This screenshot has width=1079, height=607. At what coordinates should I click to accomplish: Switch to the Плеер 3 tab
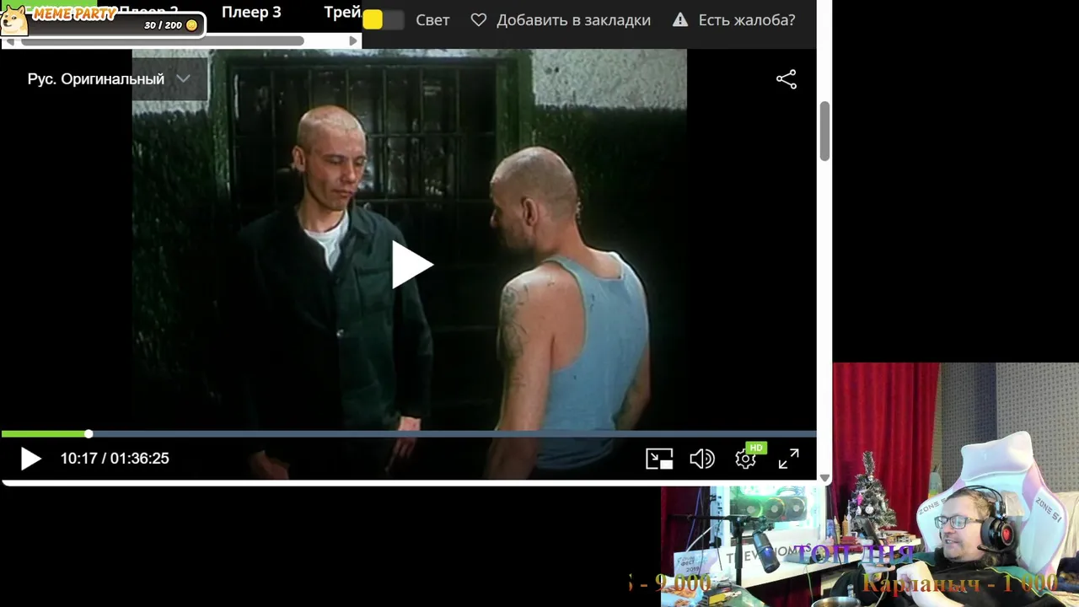point(251,12)
